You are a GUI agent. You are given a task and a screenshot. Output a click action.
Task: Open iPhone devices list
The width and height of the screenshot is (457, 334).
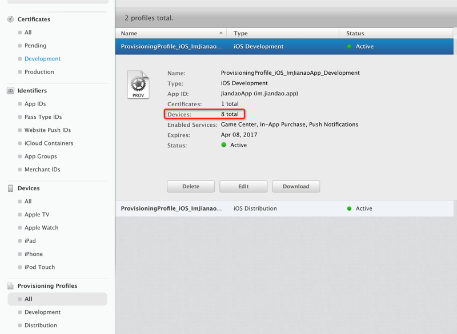34,254
